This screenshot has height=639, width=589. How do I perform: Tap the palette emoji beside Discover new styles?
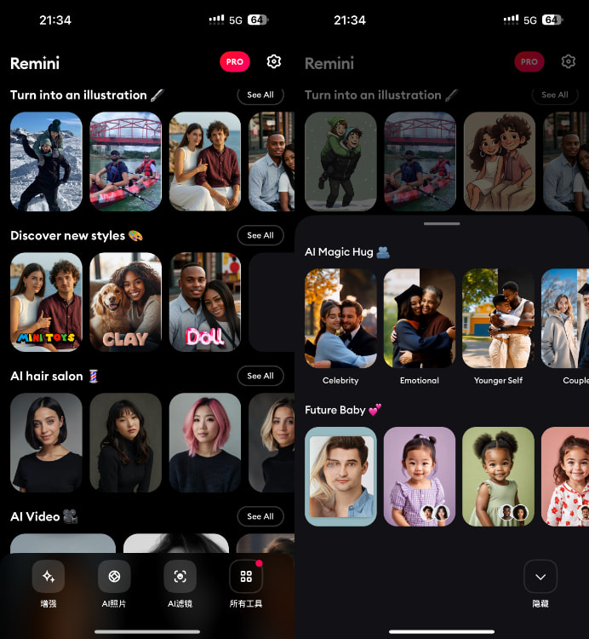tap(135, 235)
